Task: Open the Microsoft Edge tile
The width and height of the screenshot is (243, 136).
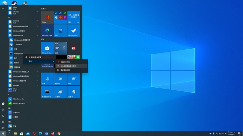Action: point(47,31)
